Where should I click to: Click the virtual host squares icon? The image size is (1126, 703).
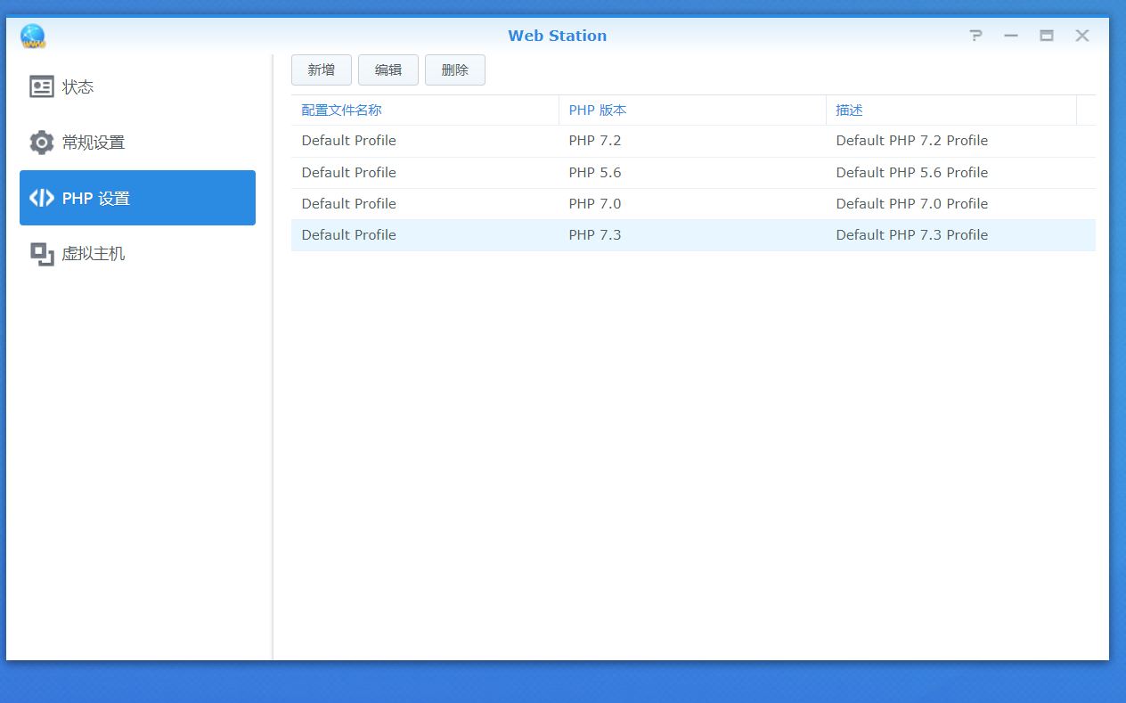(x=42, y=254)
